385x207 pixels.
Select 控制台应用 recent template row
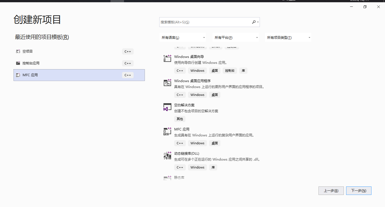point(79,63)
